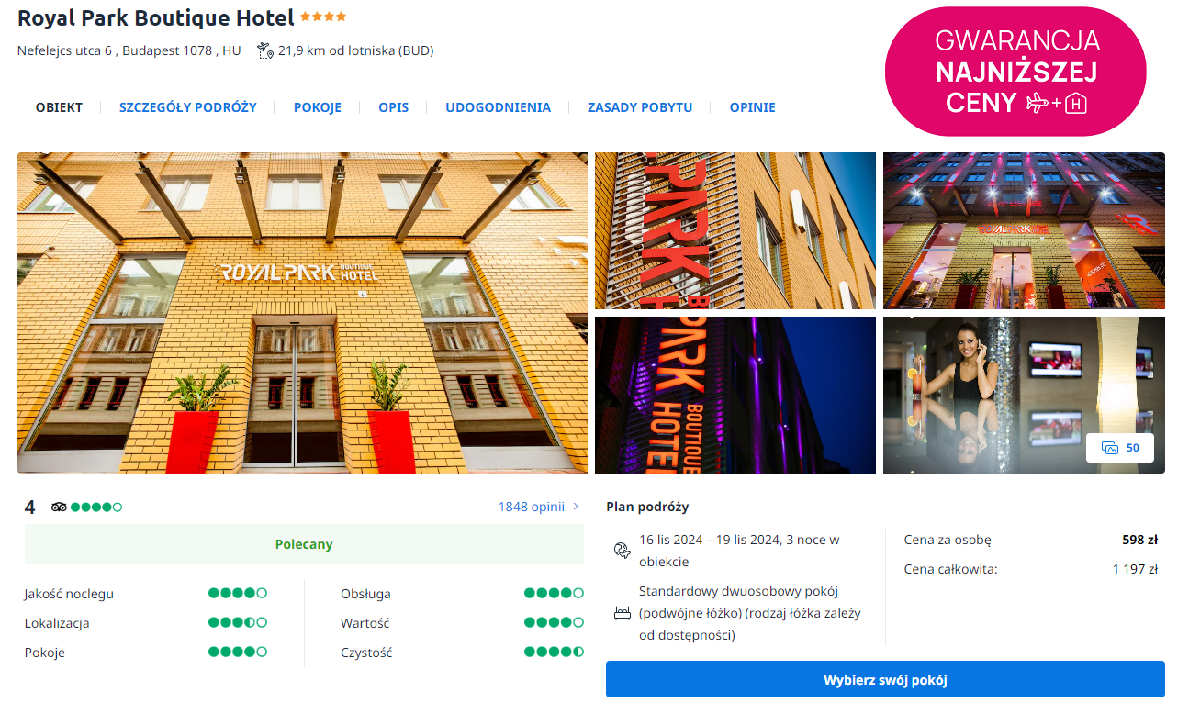The height and width of the screenshot is (703, 1189).
Task: Click the Jakość noclegu rating bubbles
Action: click(237, 594)
